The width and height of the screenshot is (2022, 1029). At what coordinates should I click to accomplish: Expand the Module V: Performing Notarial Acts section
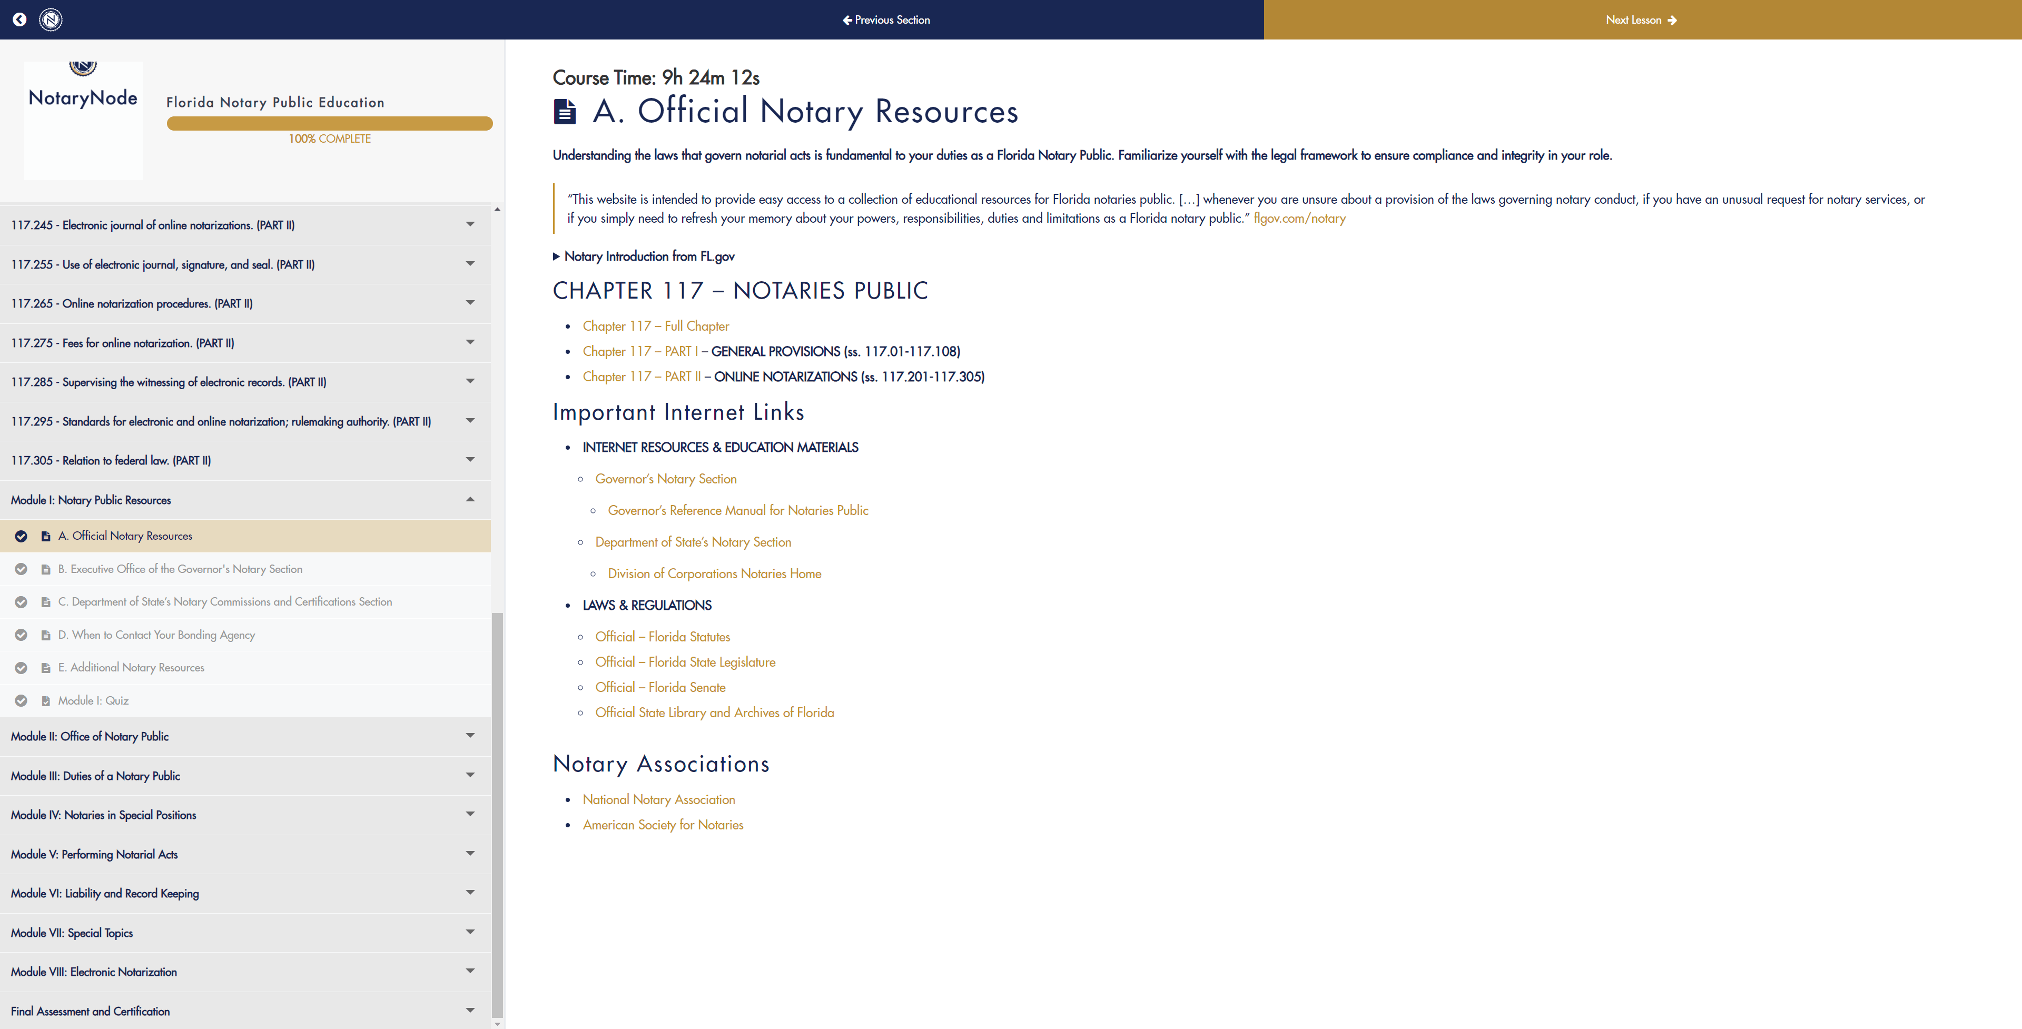[470, 853]
